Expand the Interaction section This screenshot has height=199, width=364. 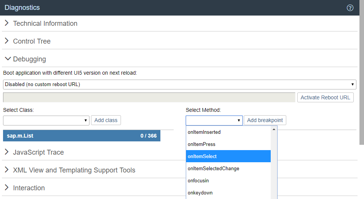(x=29, y=188)
